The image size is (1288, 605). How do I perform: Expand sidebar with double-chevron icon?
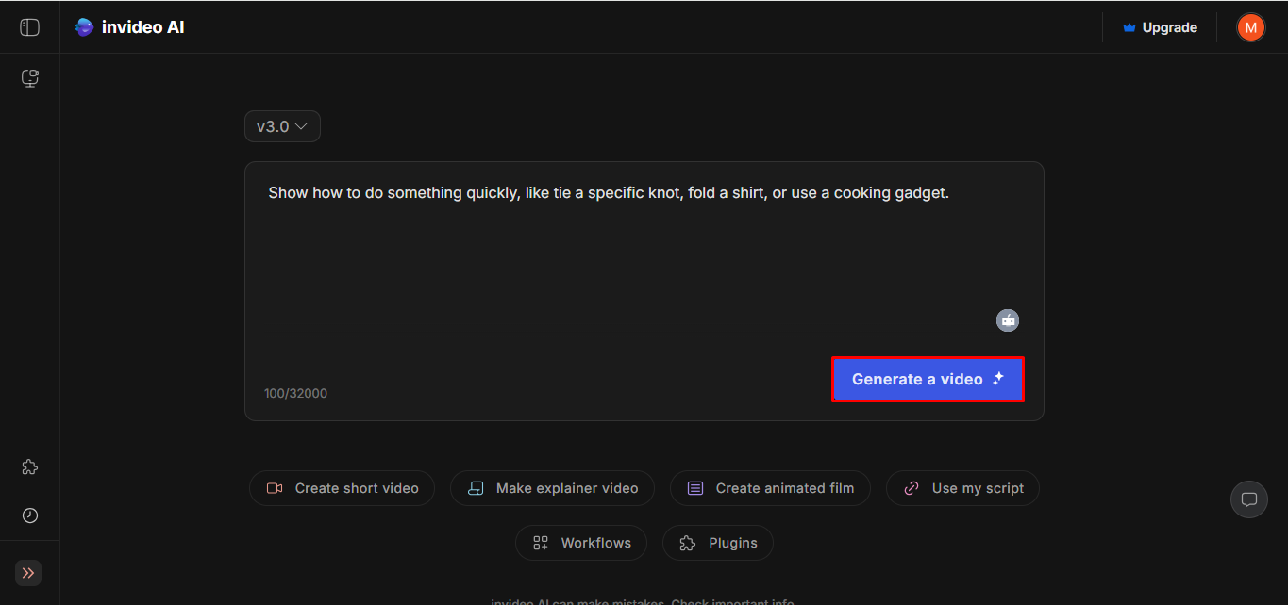28,573
